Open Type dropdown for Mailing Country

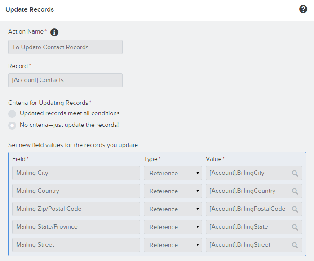(x=172, y=191)
